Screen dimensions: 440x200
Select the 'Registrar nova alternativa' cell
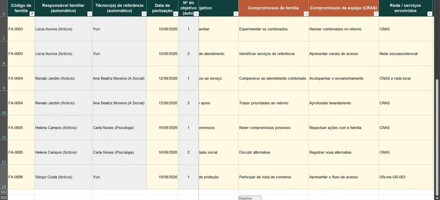pyautogui.click(x=343, y=152)
